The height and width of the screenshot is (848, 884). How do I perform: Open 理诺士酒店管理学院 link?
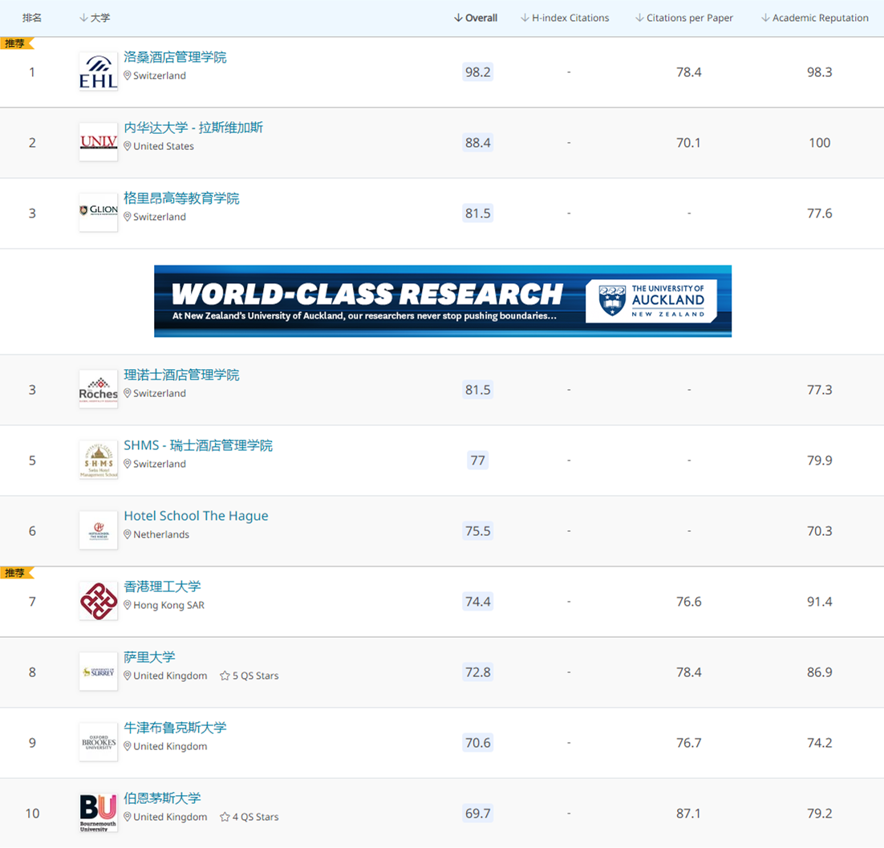click(181, 375)
